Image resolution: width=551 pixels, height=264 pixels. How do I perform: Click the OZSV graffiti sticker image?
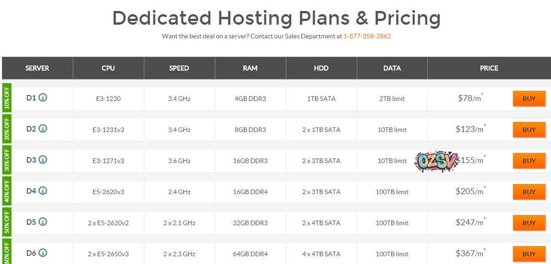436,161
